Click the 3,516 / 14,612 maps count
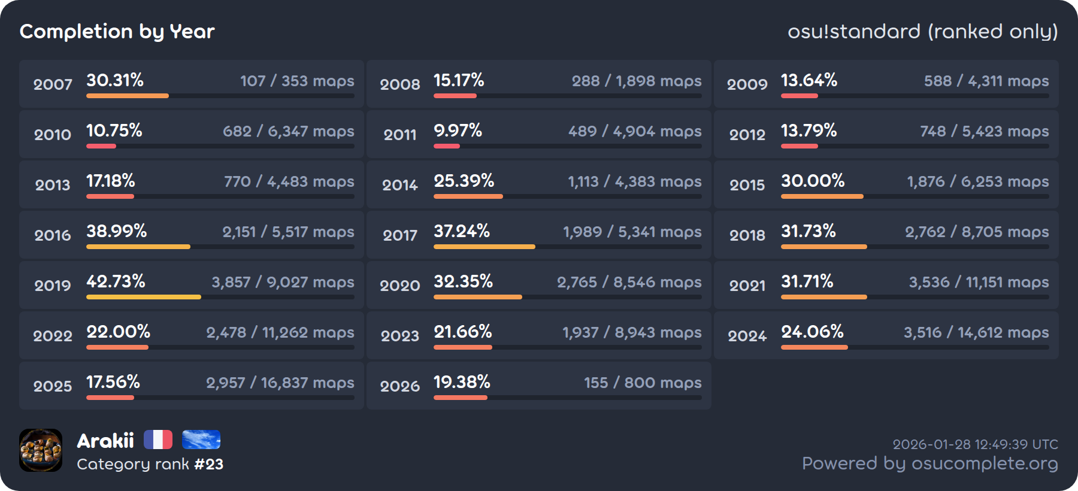This screenshot has height=491, width=1078. (x=976, y=332)
